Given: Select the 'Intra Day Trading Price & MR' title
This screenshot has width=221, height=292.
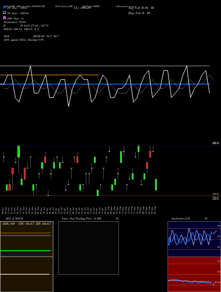Looking at the screenshot, I should tap(81, 219).
